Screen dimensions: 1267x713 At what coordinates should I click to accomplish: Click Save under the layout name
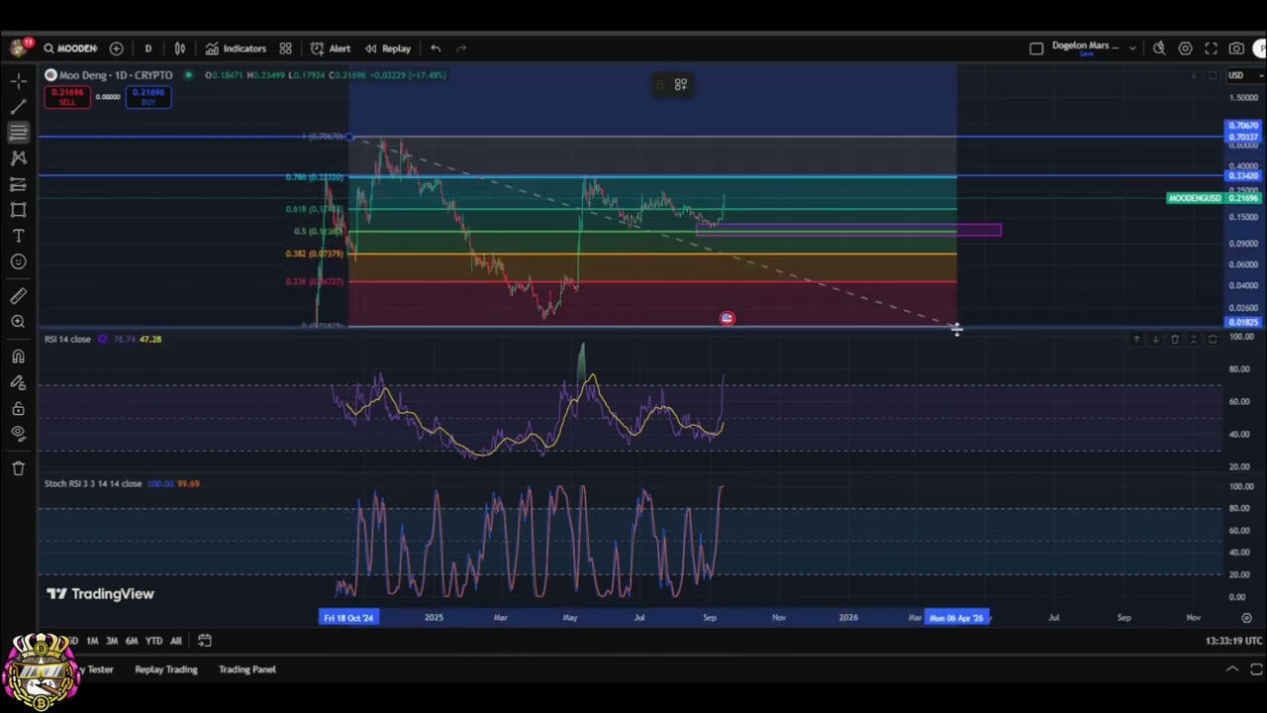1086,54
